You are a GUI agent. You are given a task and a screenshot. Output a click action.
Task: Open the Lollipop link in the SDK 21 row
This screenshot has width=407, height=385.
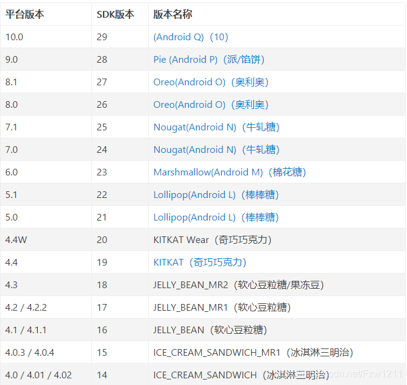(x=216, y=217)
